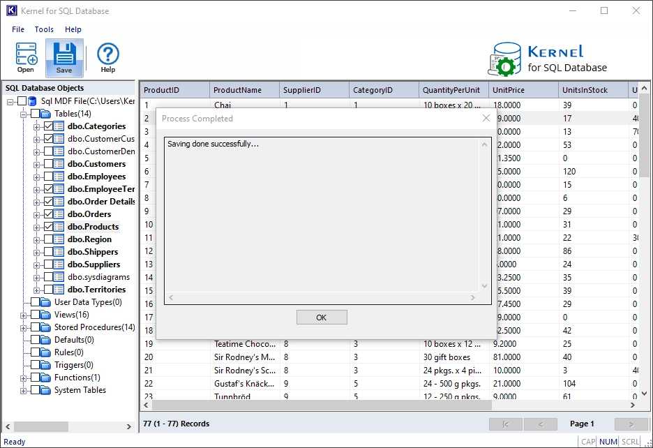
Task: Click the data grid scroll-down arrow
Action: point(644,394)
